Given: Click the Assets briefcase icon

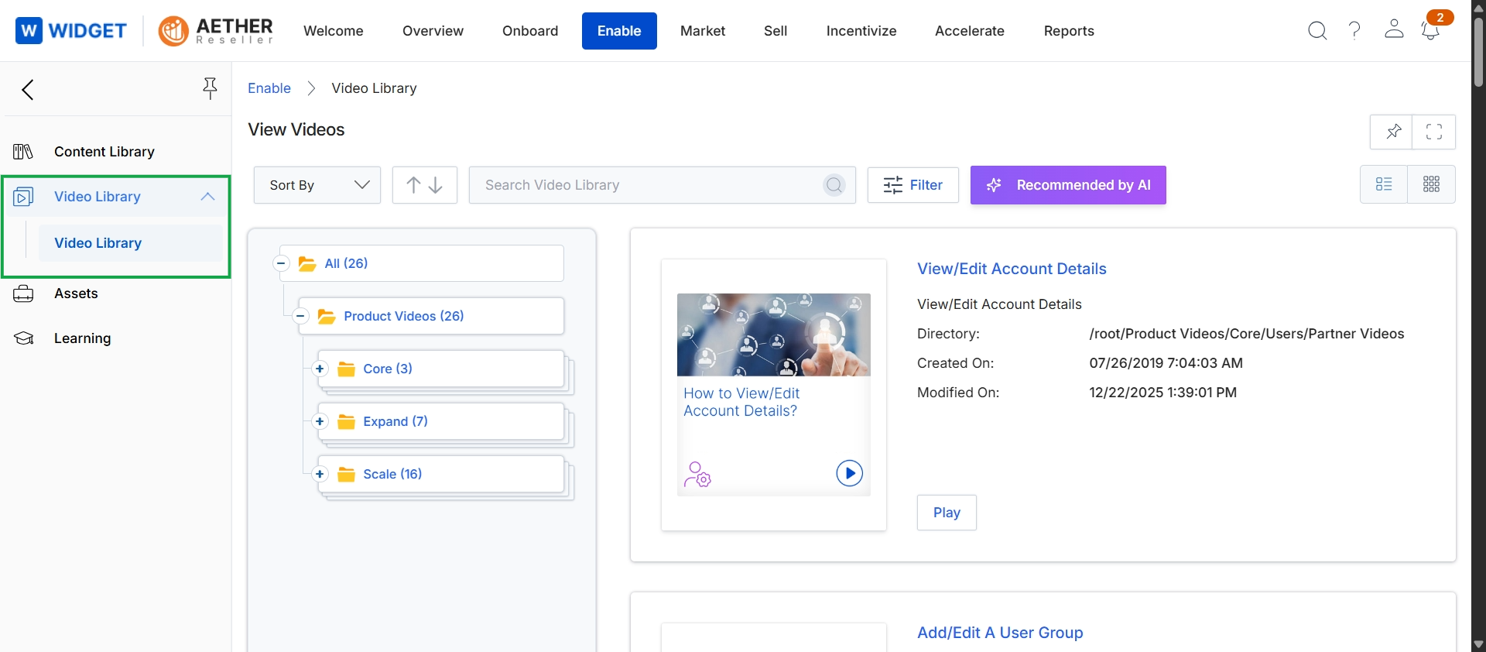Looking at the screenshot, I should tap(23, 293).
